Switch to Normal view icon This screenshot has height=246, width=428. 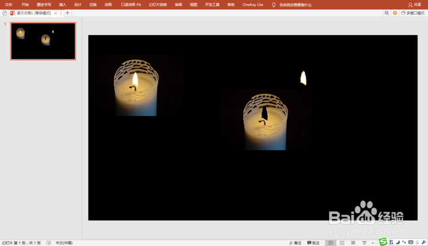pyautogui.click(x=330, y=243)
